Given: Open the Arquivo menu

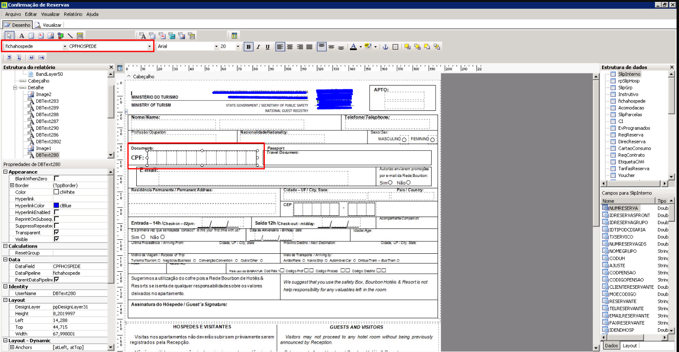Looking at the screenshot, I should (x=13, y=14).
